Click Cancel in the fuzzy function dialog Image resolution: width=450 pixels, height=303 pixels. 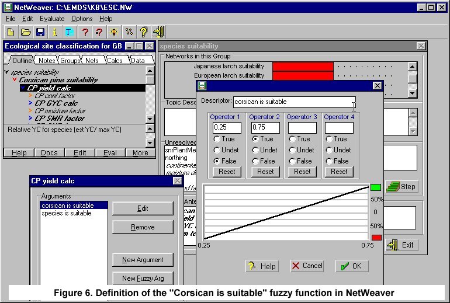click(307, 266)
